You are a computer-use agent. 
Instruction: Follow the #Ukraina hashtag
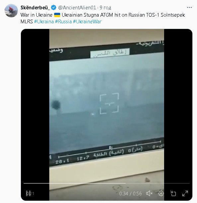click(x=44, y=22)
